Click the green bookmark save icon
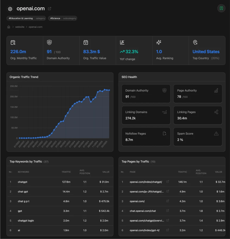The height and width of the screenshot is (239, 230). point(221,8)
